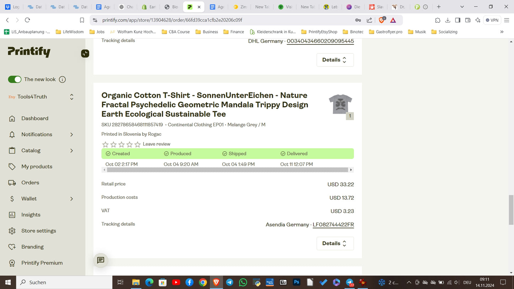Go to Orders in the sidebar
Screen dimensions: 514x289
pos(30,183)
